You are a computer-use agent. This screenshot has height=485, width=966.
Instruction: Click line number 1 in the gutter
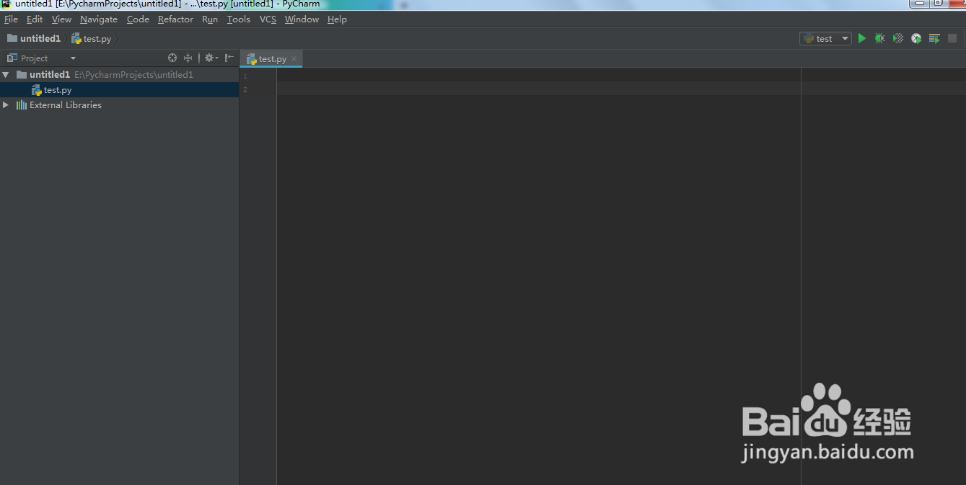tap(245, 76)
